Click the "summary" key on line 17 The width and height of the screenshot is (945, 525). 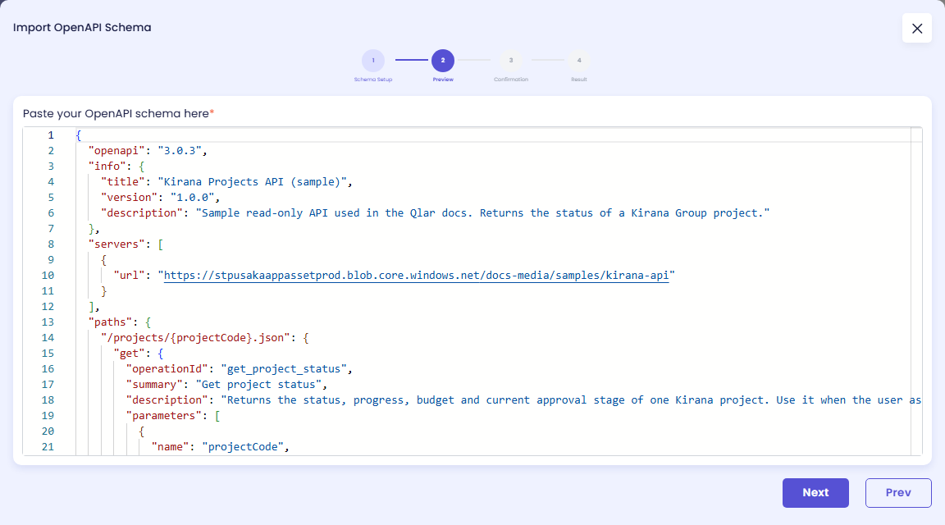pyautogui.click(x=155, y=385)
